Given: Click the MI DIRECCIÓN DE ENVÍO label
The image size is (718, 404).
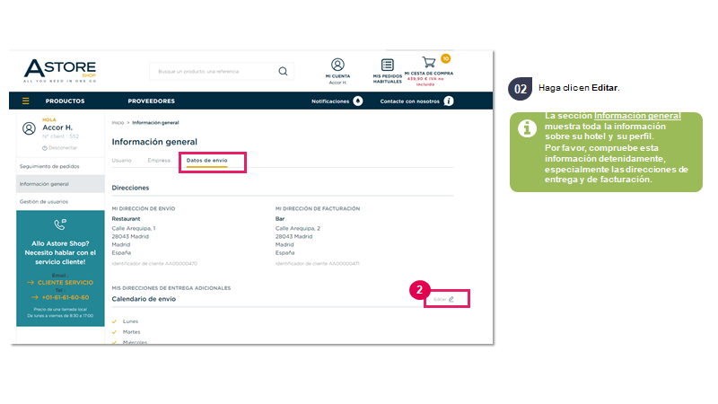Looking at the screenshot, I should click(x=144, y=209).
